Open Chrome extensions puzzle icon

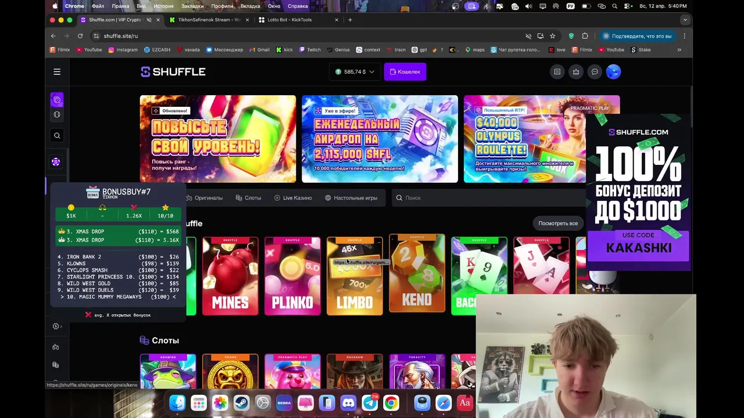coord(585,36)
